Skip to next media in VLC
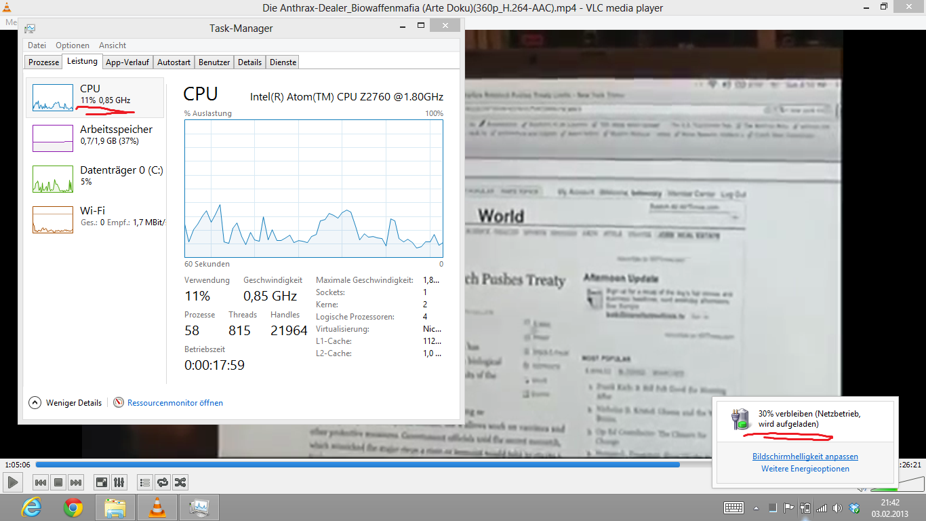 coord(76,482)
